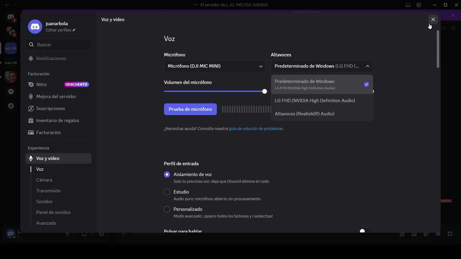
Task: Open the Micrófono device dropdown
Action: [x=215, y=66]
